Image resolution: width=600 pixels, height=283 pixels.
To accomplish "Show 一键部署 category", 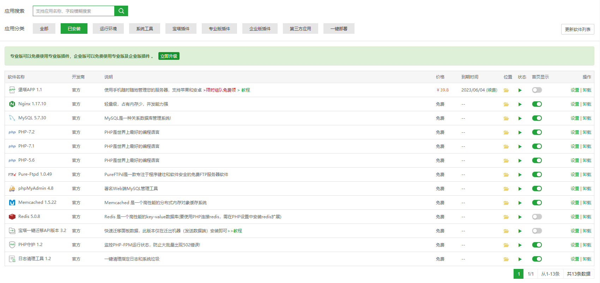I will click(x=339, y=29).
